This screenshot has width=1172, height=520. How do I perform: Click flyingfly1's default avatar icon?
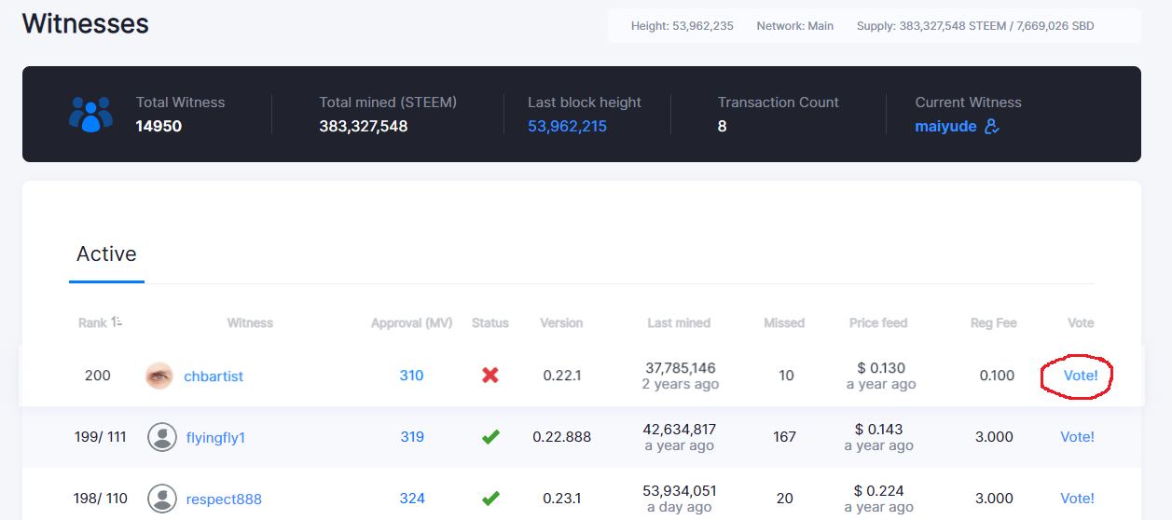[162, 437]
